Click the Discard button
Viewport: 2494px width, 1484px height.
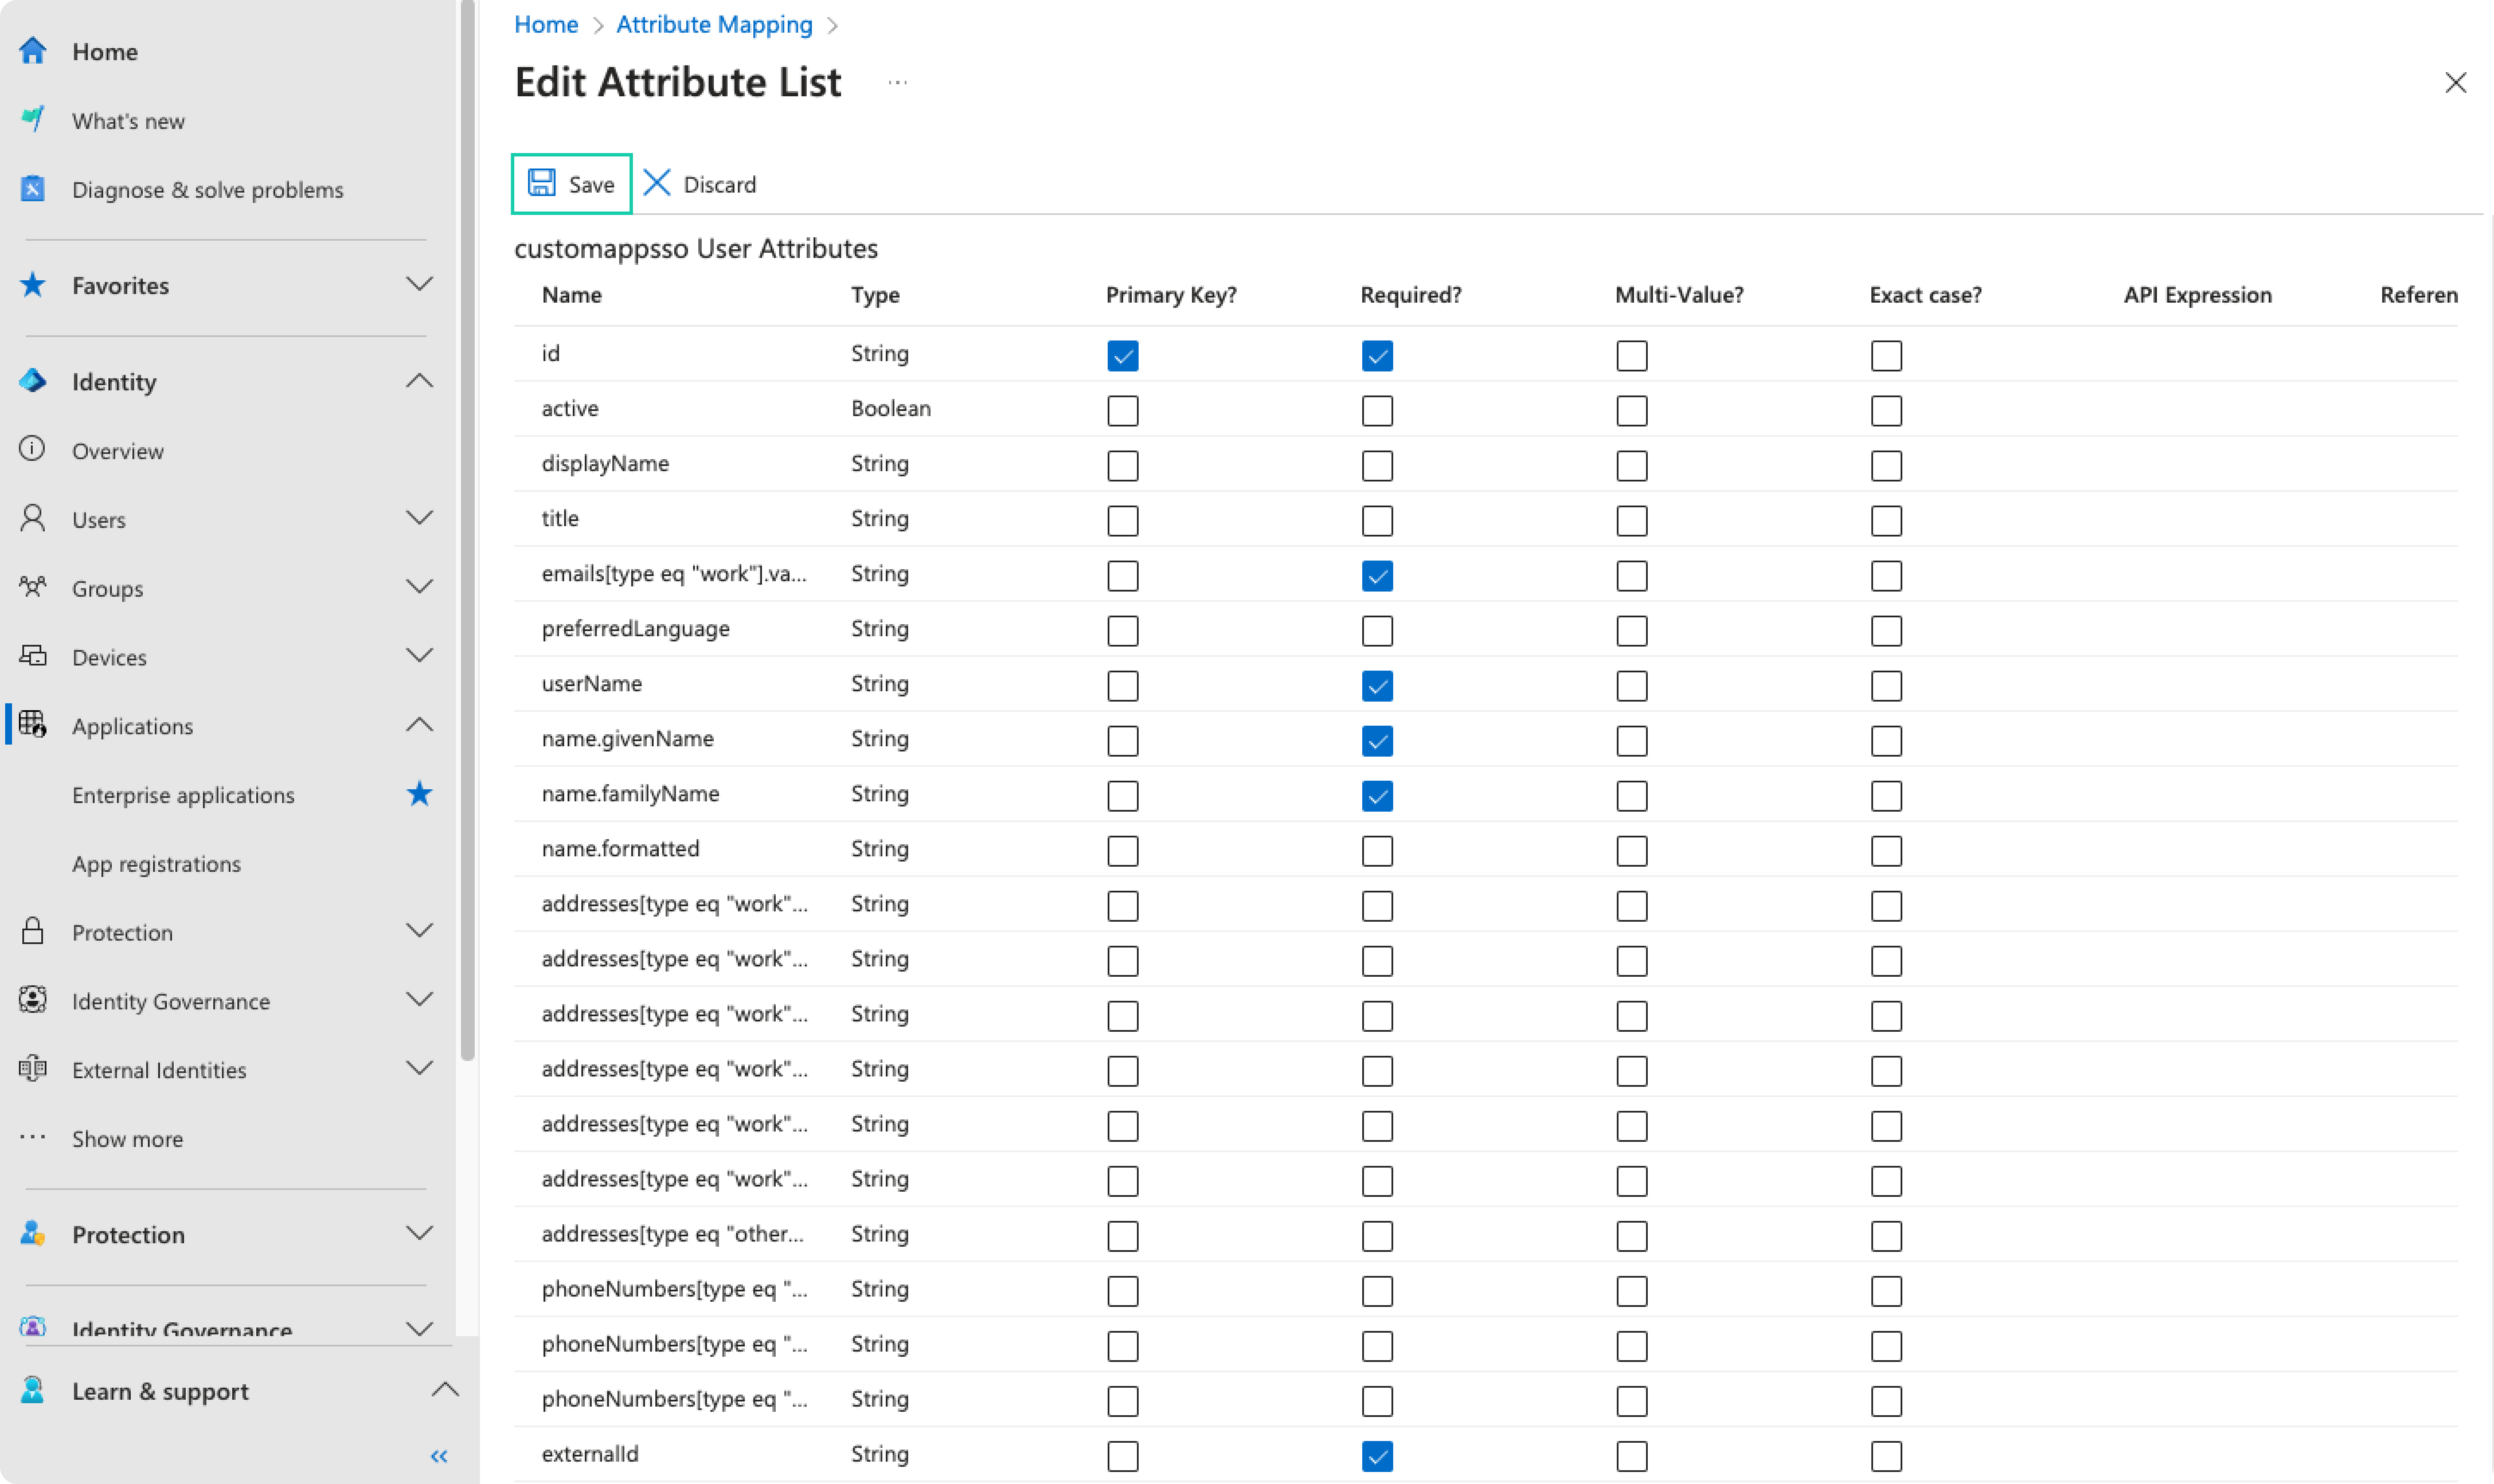click(x=700, y=184)
